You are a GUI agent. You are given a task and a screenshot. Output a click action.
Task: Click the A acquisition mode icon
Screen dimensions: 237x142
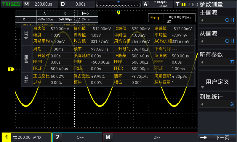145,4
